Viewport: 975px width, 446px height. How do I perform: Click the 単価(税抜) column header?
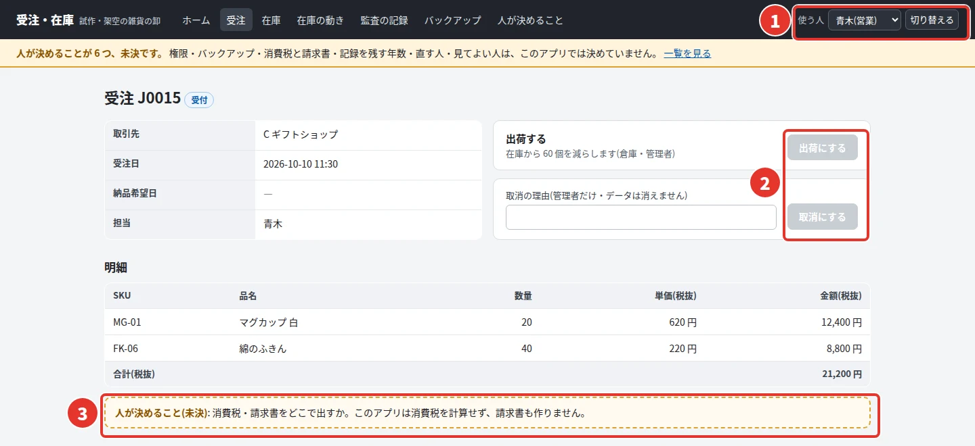pyautogui.click(x=675, y=296)
